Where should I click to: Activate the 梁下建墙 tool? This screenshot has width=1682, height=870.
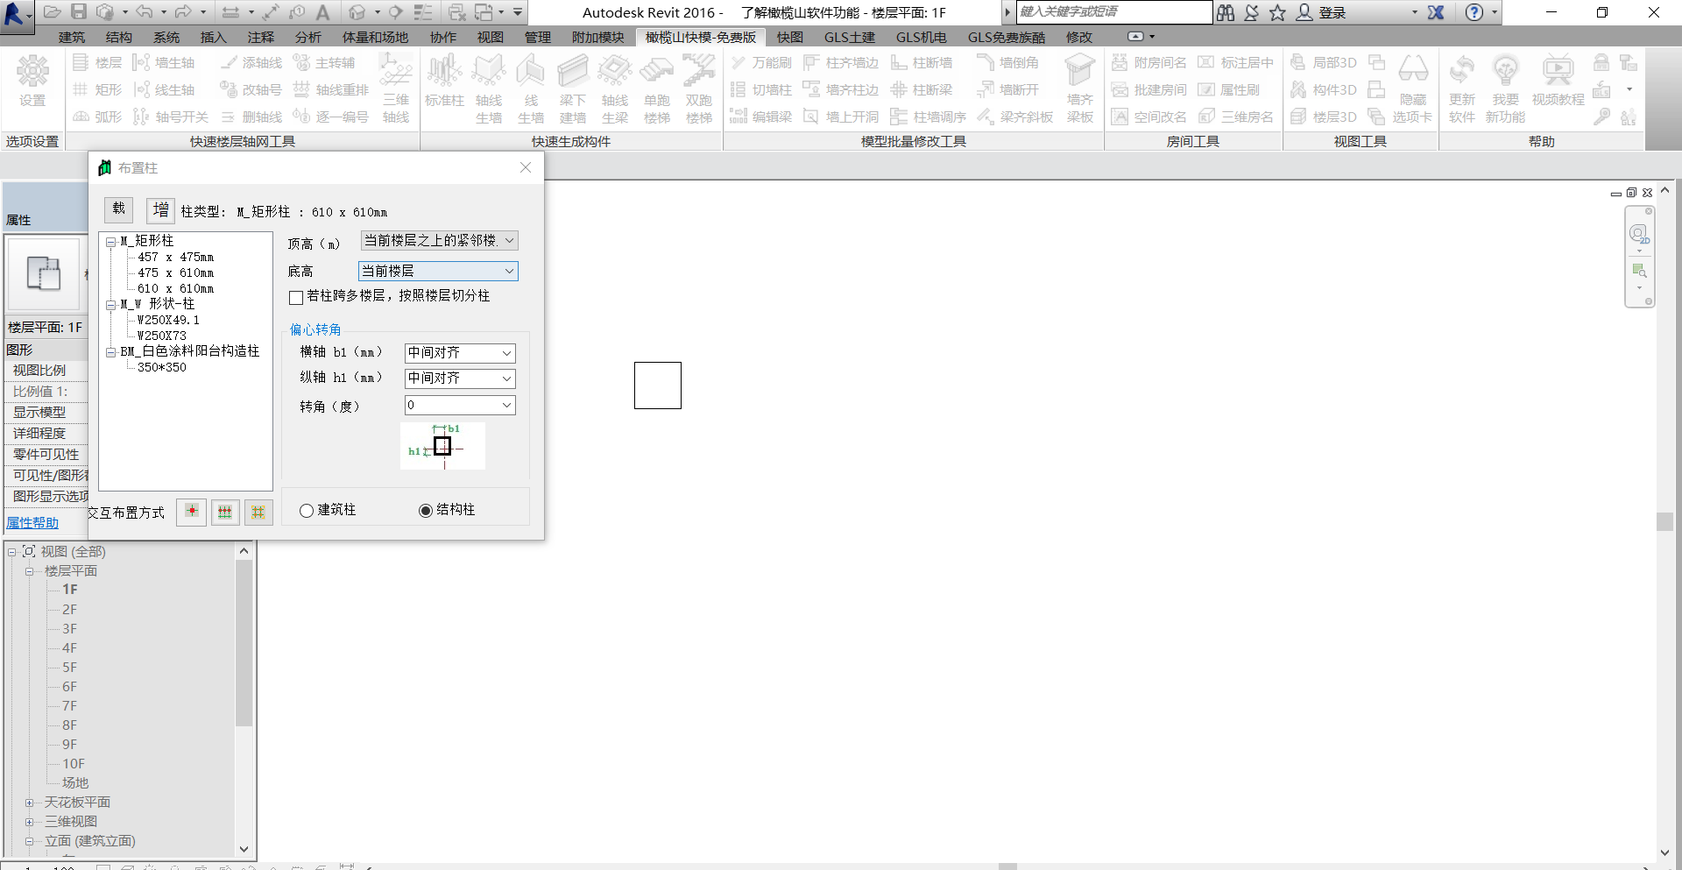(572, 88)
